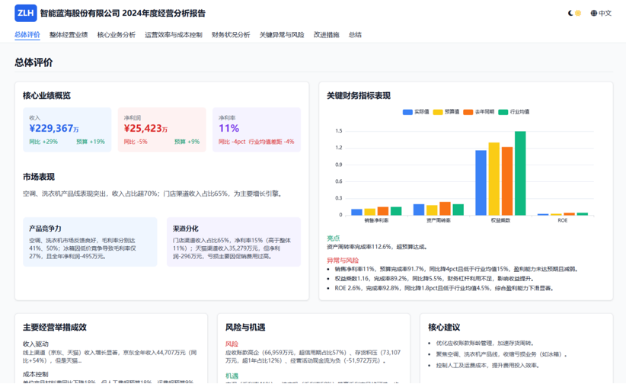Select the 净利润 metric card
Viewport: 626px width, 384px height.
pos(161,130)
